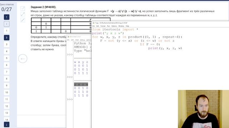Open the Edit menu in the editor window

(98, 26)
